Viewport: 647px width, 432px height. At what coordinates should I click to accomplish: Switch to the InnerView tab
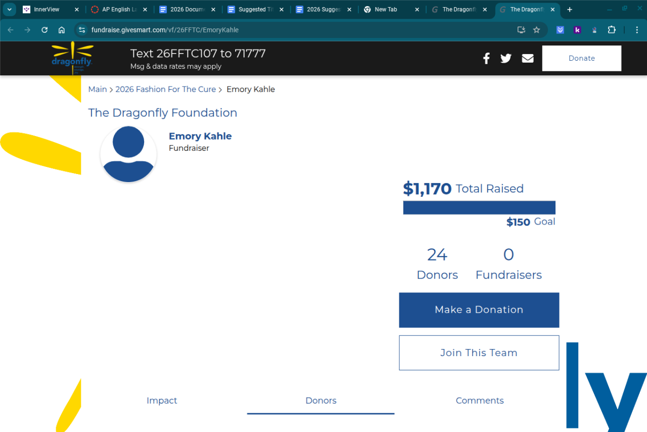[x=51, y=10]
